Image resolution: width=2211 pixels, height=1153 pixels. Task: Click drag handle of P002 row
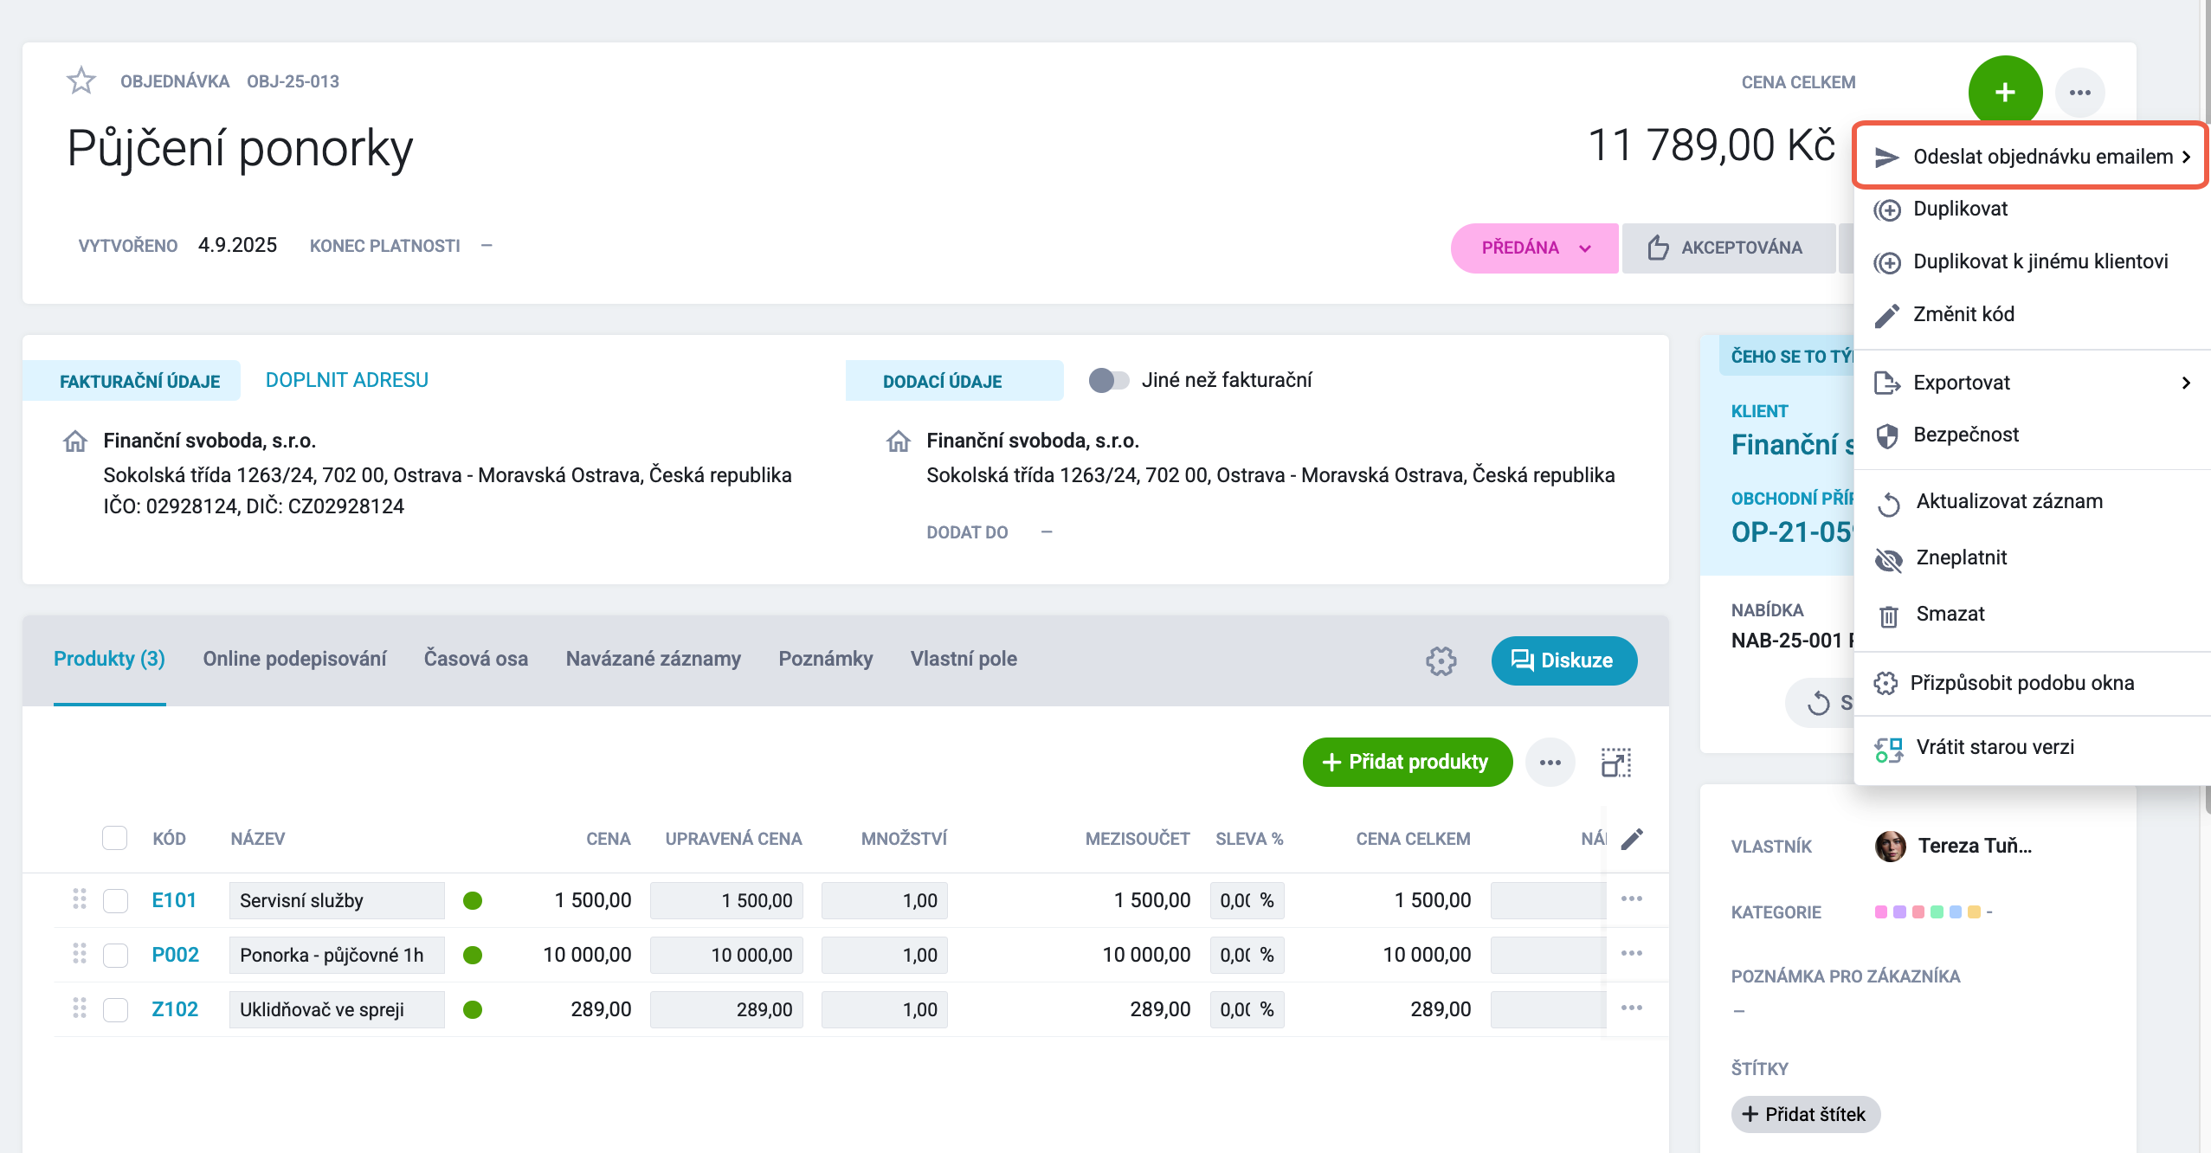80,954
